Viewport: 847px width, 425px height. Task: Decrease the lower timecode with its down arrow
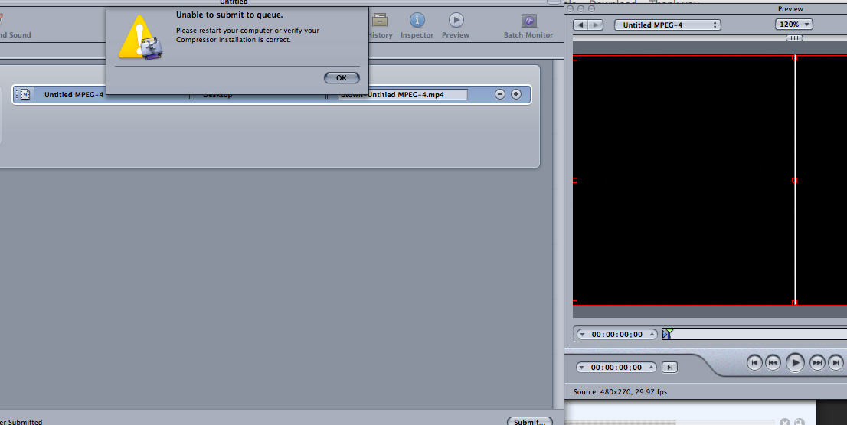coord(582,368)
